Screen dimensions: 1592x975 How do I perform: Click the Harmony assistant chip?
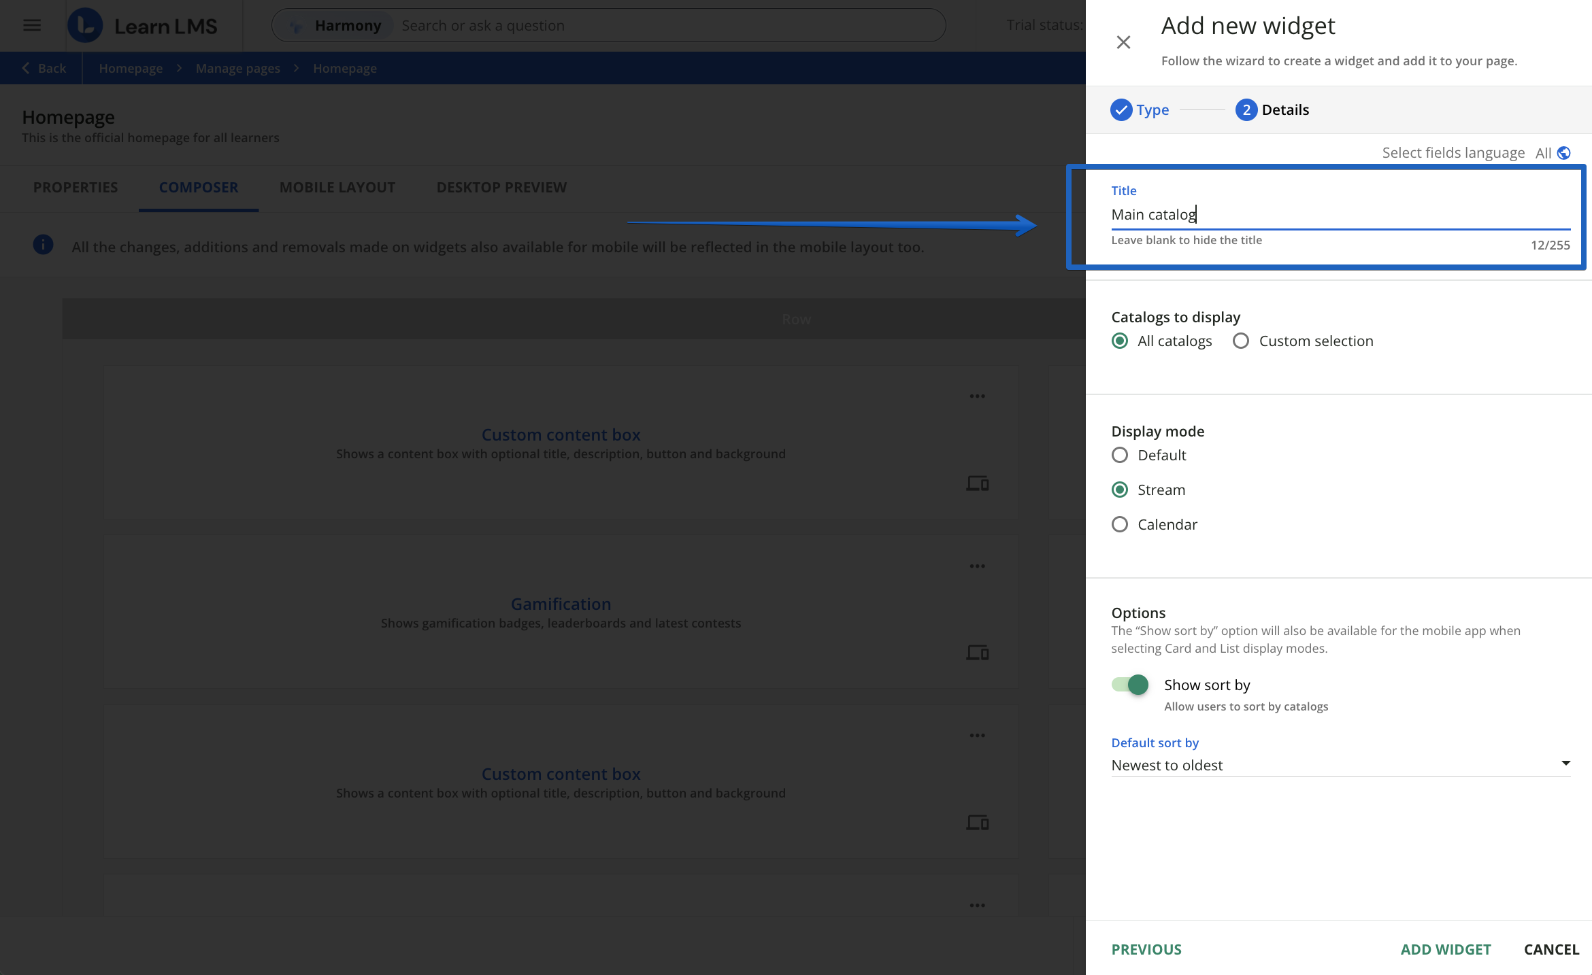pyautogui.click(x=337, y=25)
